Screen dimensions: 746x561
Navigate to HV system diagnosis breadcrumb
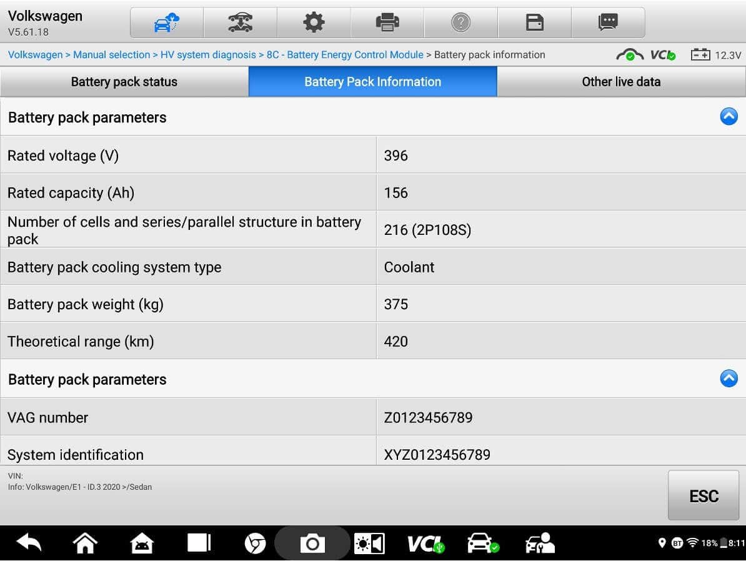[208, 55]
